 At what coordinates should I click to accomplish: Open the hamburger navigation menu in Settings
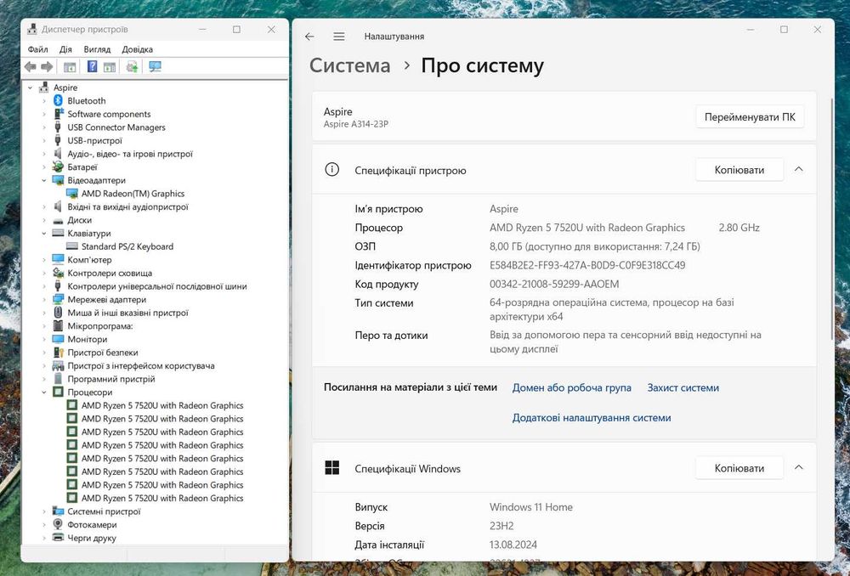[339, 37]
